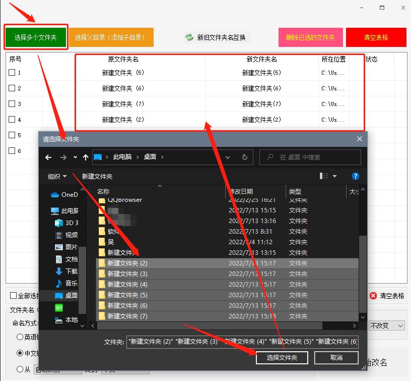Tick the checkbox for row 4
This screenshot has height=381, width=411.
pos(12,120)
